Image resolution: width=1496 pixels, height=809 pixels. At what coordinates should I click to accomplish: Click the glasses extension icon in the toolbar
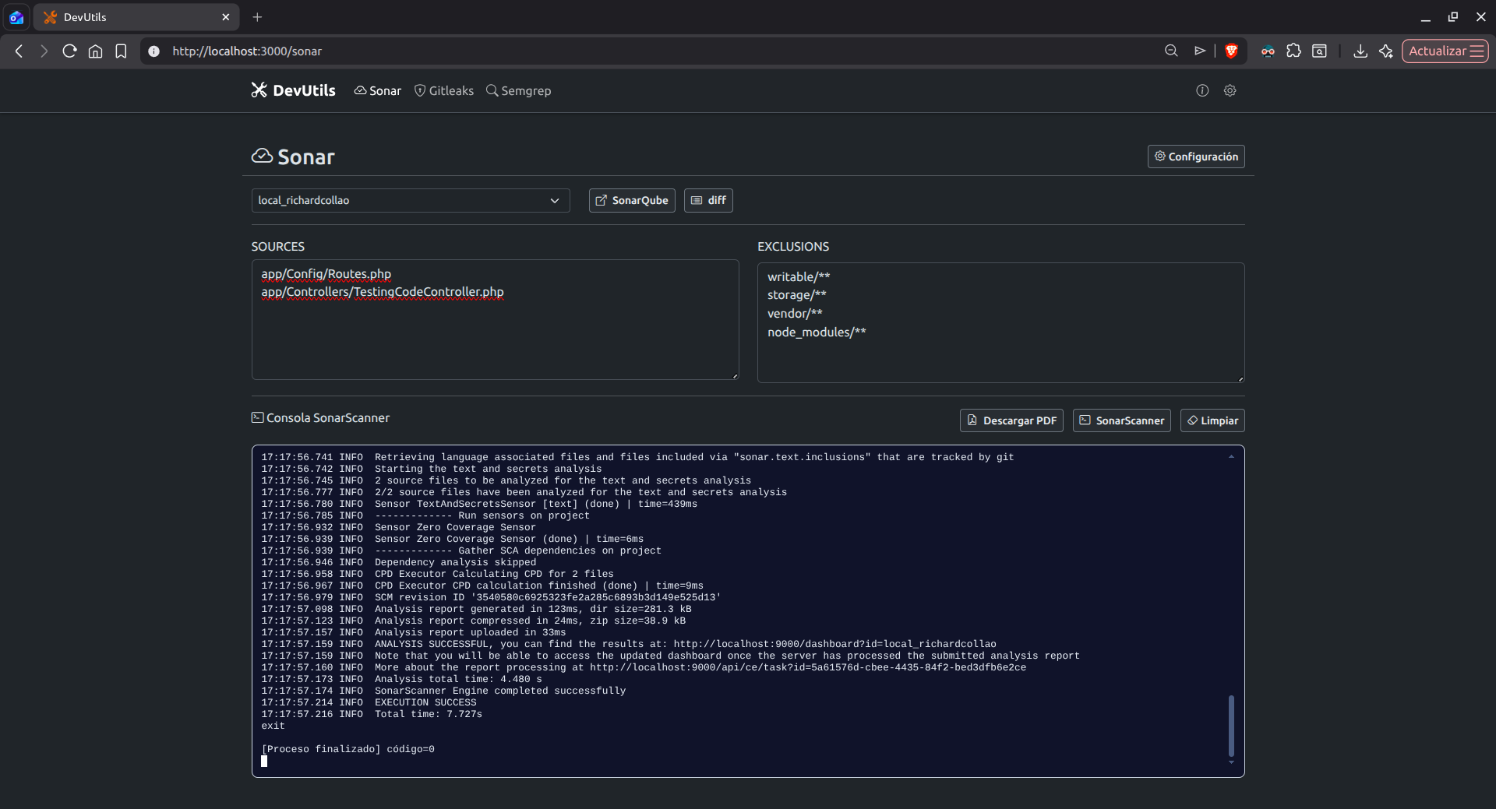(1268, 51)
